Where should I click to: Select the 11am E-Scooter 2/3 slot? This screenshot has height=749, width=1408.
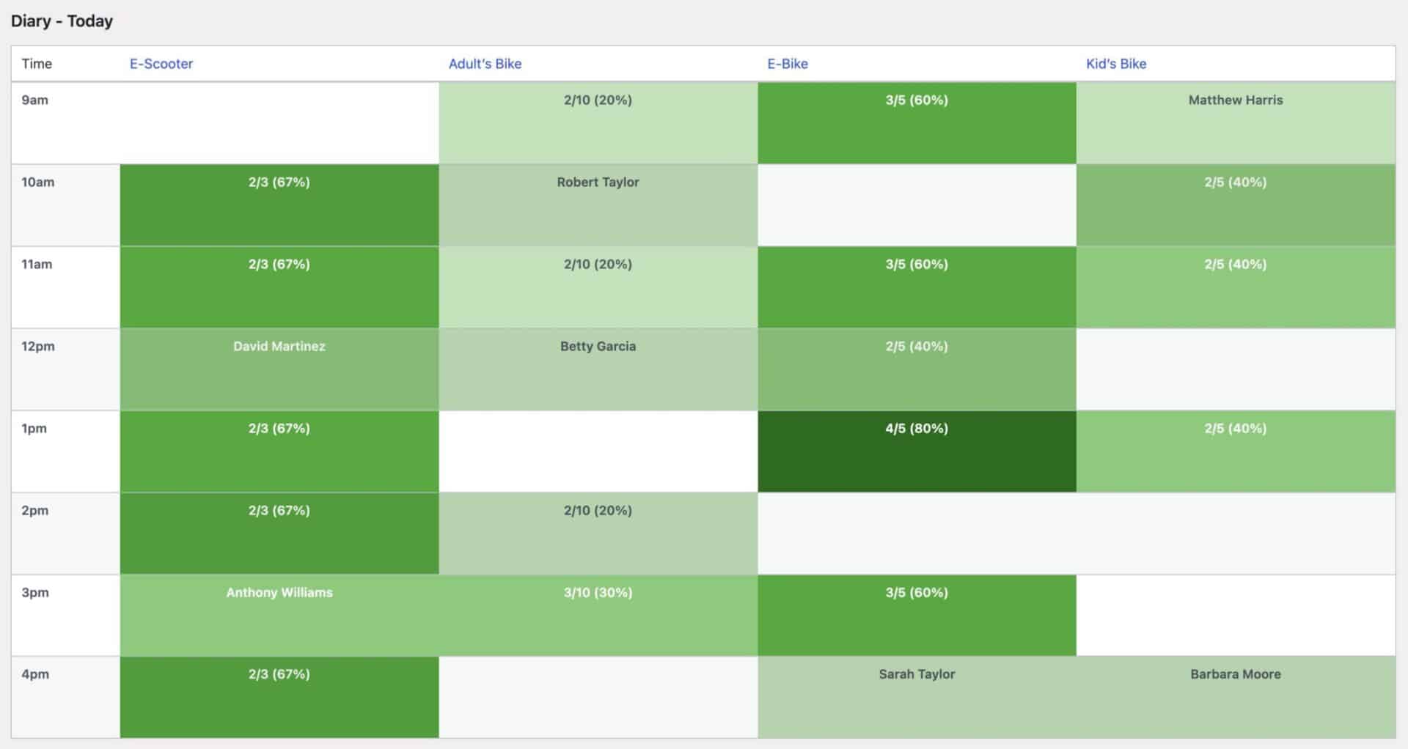tap(279, 287)
